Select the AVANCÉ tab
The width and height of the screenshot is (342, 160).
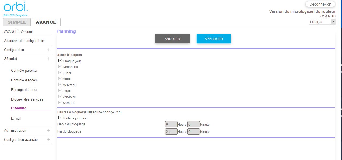[x=46, y=22]
